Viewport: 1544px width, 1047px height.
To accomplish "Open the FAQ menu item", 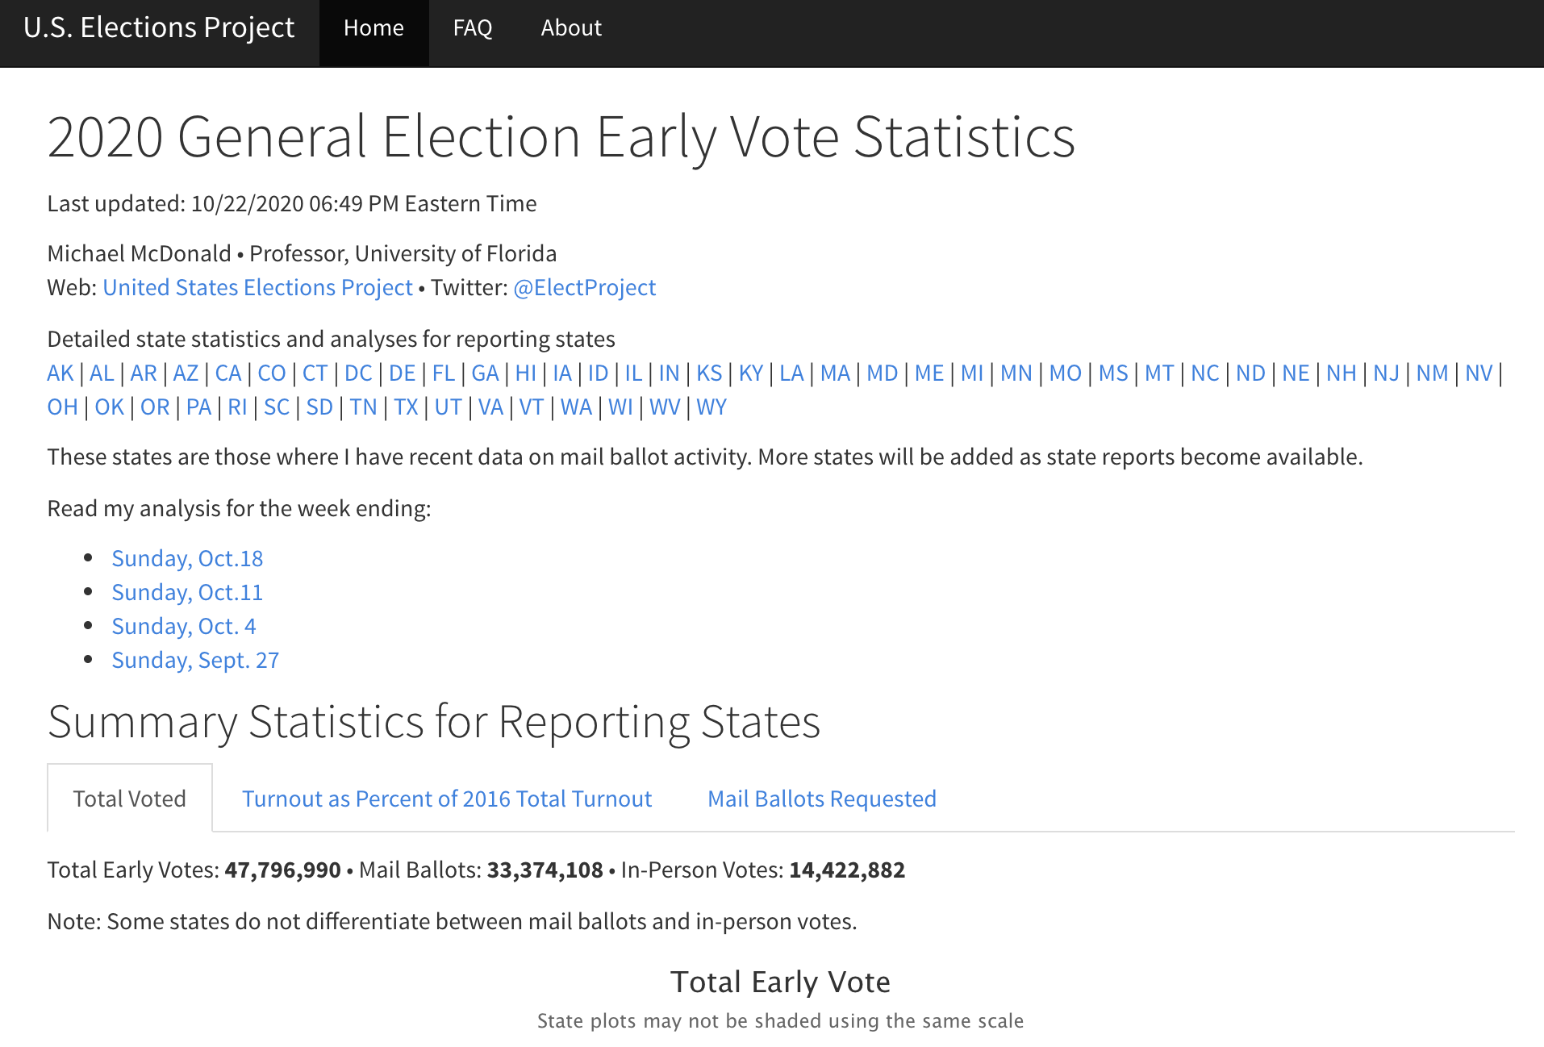I will point(473,27).
